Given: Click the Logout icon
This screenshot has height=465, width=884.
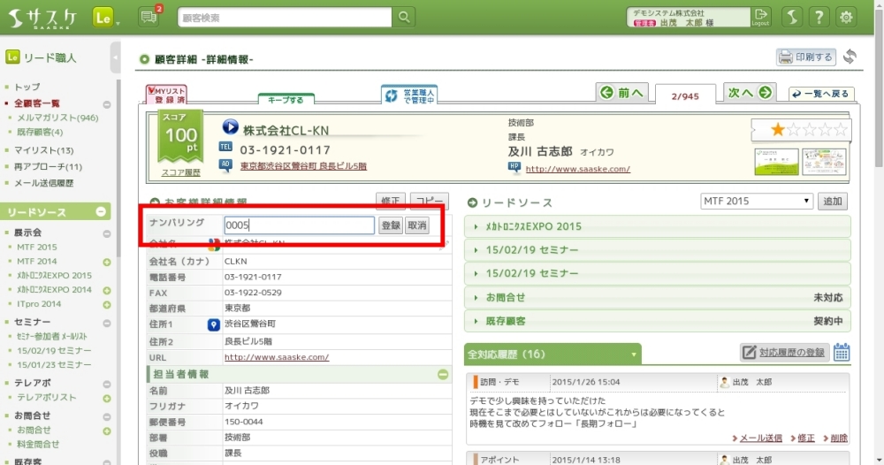Looking at the screenshot, I should 760,17.
